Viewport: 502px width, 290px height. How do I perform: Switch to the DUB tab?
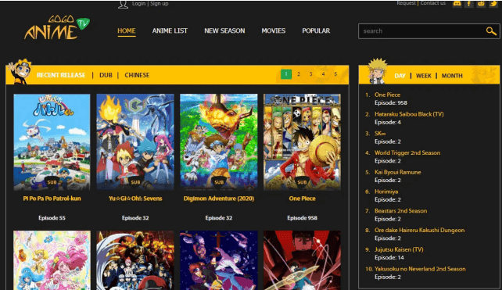pos(106,75)
